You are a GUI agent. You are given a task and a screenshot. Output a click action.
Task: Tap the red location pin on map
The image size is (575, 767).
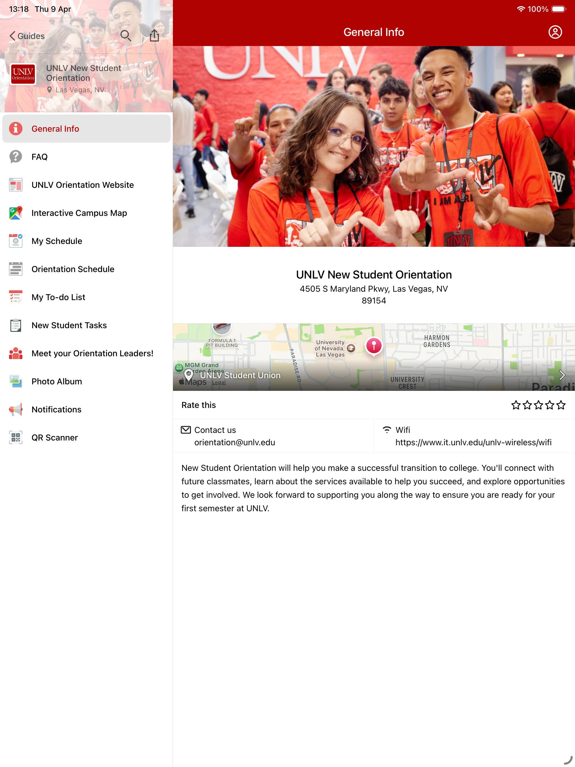(373, 346)
